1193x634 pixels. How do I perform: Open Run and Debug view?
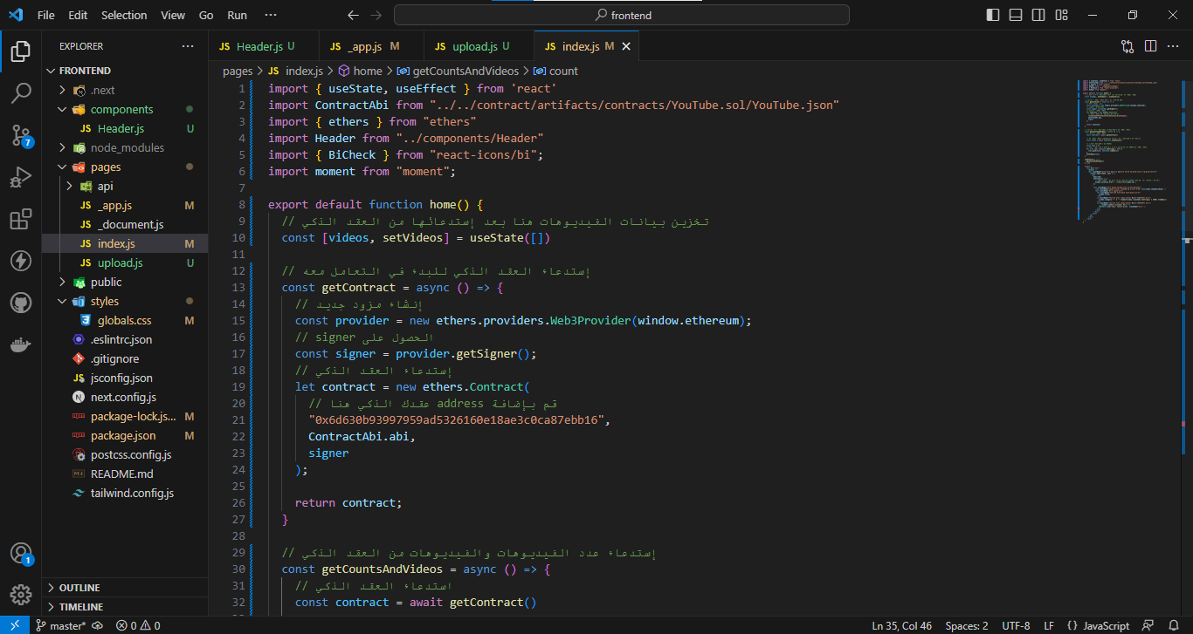21,177
